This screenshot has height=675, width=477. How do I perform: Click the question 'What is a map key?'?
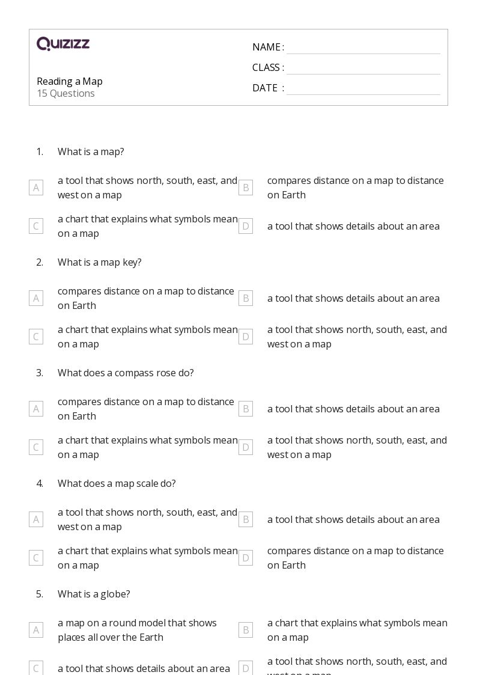coord(100,262)
